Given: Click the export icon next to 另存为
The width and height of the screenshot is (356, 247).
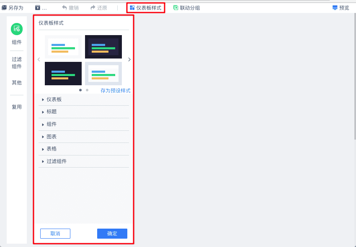Looking at the screenshot, I should click(37, 8).
